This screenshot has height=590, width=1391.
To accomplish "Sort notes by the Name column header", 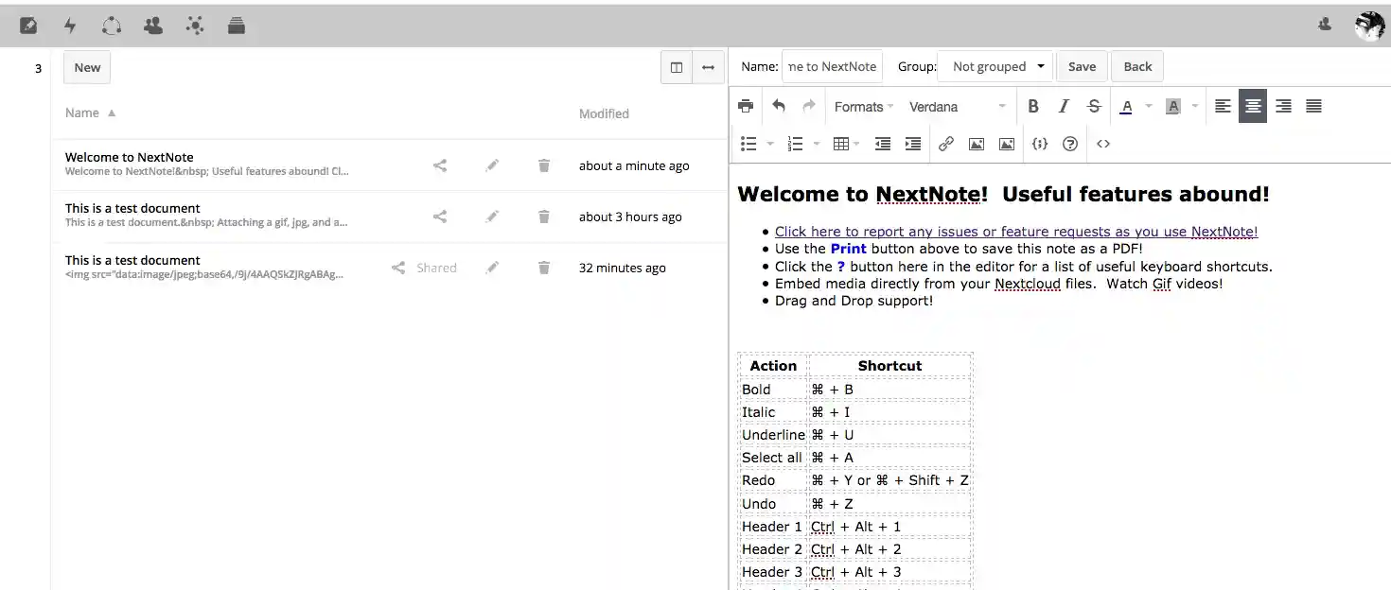I will point(81,113).
